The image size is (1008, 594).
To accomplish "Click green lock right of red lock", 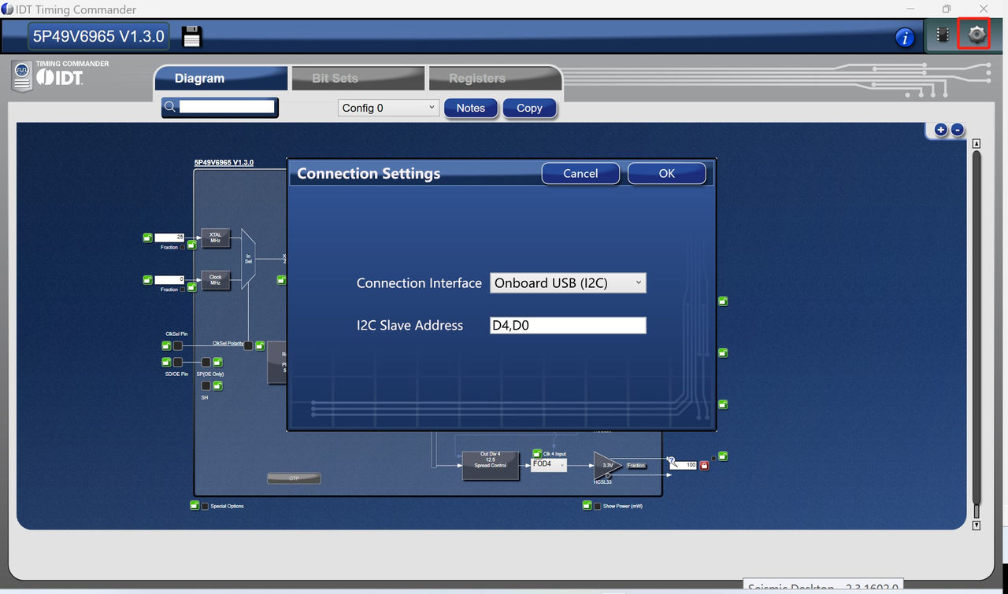I will 723,456.
